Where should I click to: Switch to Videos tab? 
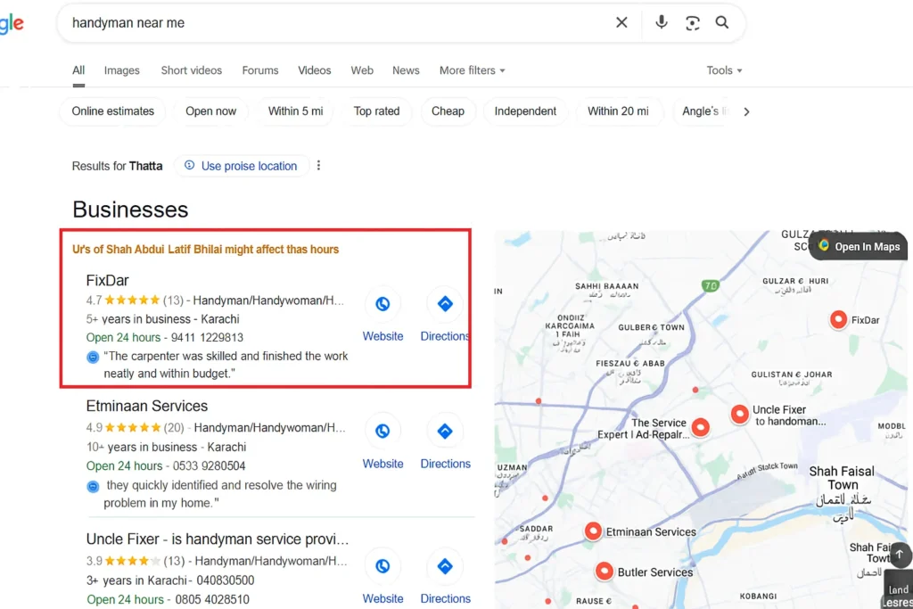(x=315, y=70)
